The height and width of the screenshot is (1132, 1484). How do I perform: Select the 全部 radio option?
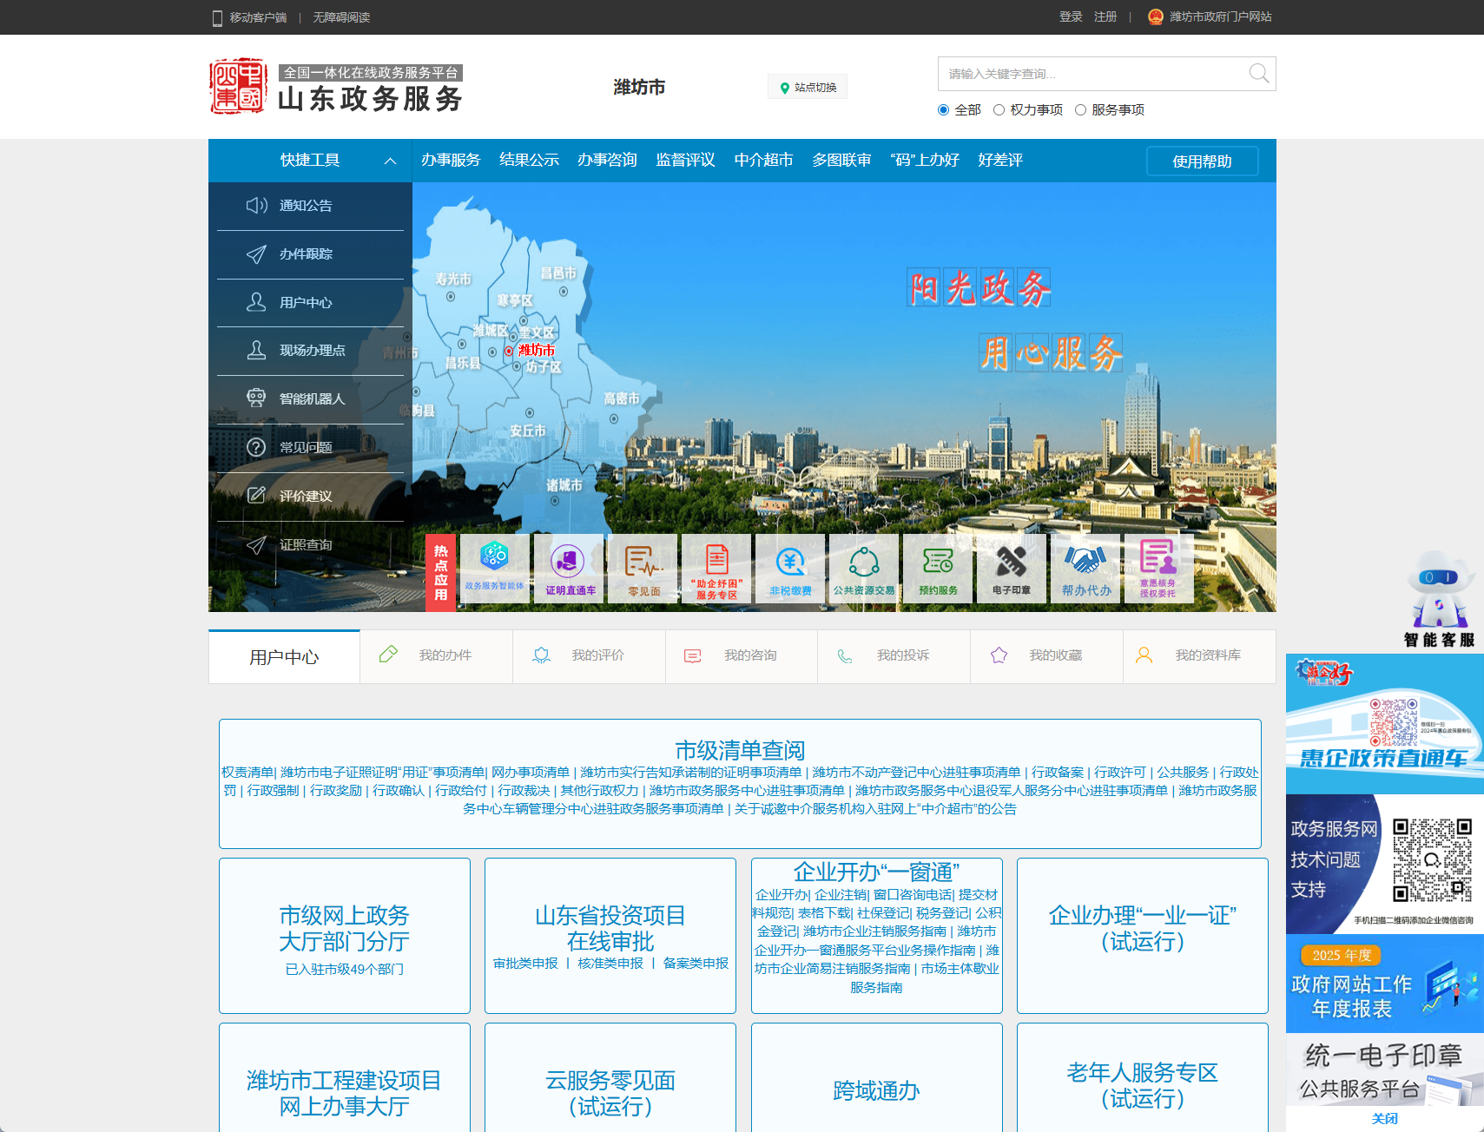[943, 109]
